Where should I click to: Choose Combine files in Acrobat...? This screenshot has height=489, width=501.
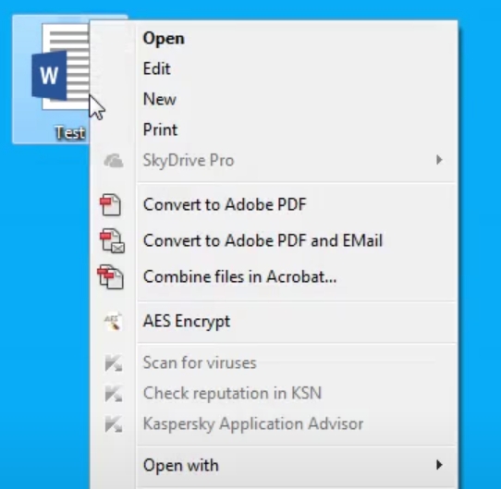point(274,276)
